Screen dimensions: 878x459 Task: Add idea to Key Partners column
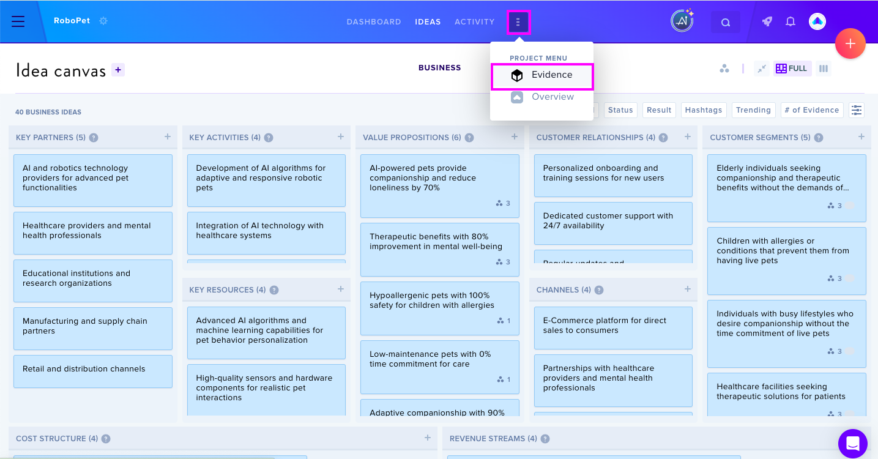click(x=167, y=136)
